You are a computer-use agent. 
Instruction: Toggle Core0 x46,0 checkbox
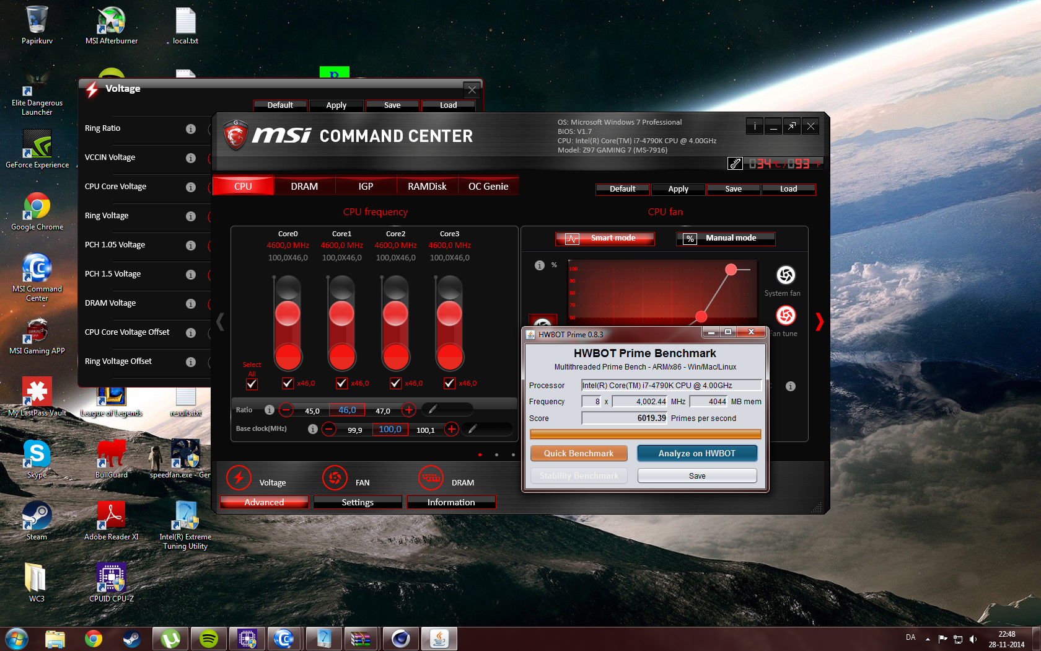click(x=288, y=383)
